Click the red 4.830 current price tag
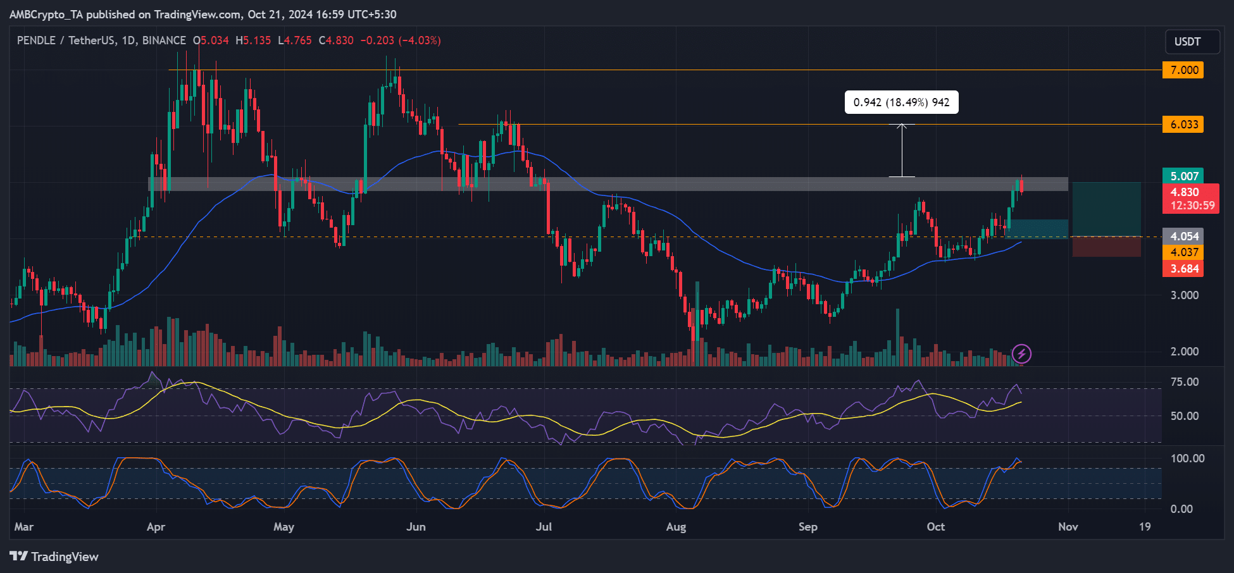This screenshot has height=573, width=1234. [1184, 192]
